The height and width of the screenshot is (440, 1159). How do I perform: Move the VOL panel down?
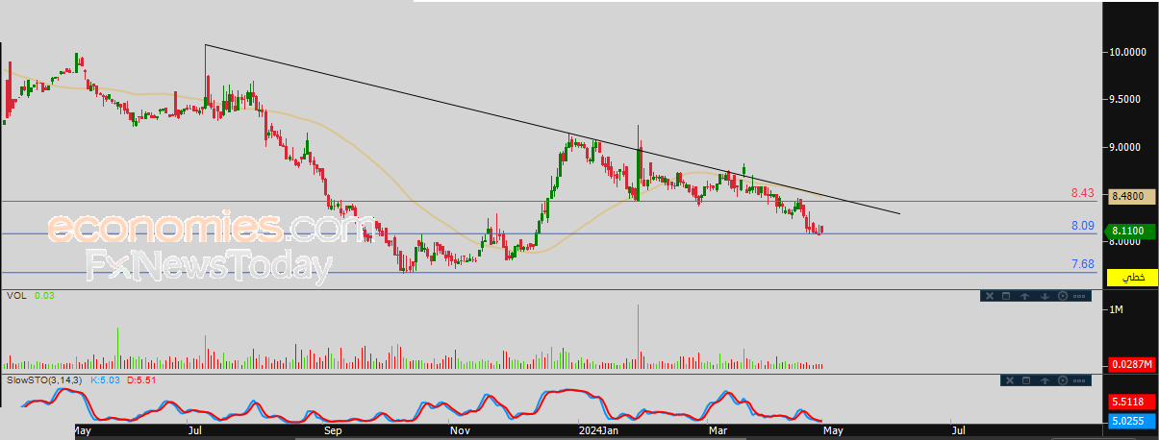[x=1045, y=296]
